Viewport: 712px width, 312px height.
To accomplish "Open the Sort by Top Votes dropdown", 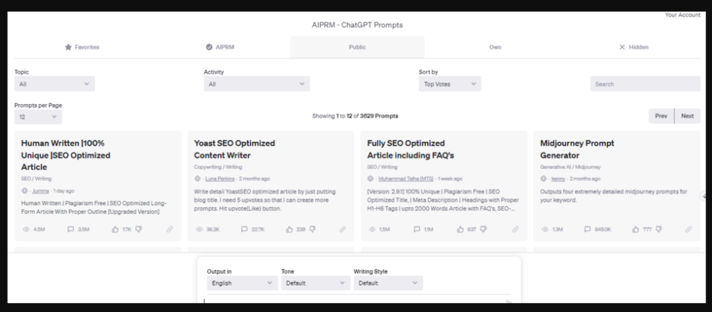I will point(449,84).
